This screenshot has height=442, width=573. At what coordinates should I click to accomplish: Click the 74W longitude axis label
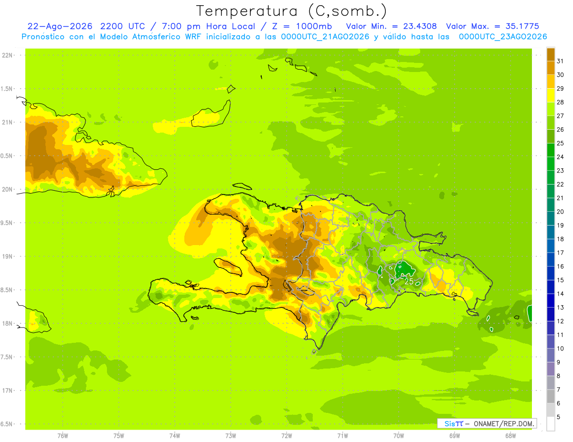(x=175, y=436)
